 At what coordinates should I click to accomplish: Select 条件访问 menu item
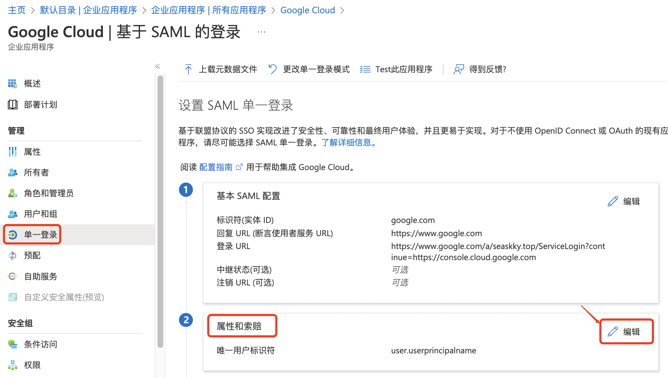(x=40, y=344)
